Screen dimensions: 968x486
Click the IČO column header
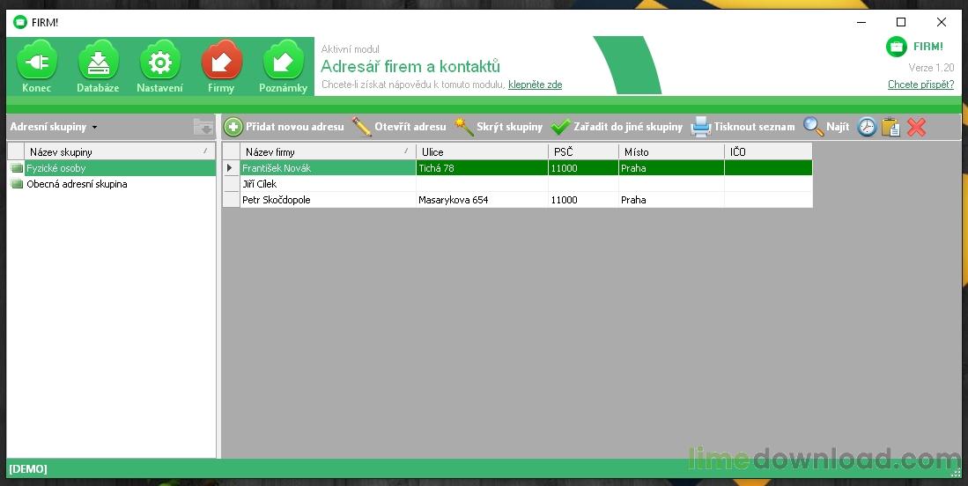point(769,151)
